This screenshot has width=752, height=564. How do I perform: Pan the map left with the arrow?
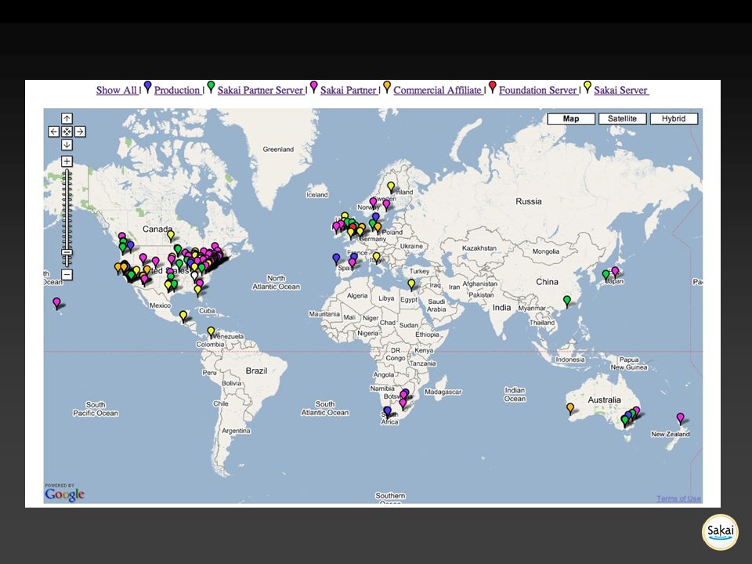pyautogui.click(x=54, y=132)
